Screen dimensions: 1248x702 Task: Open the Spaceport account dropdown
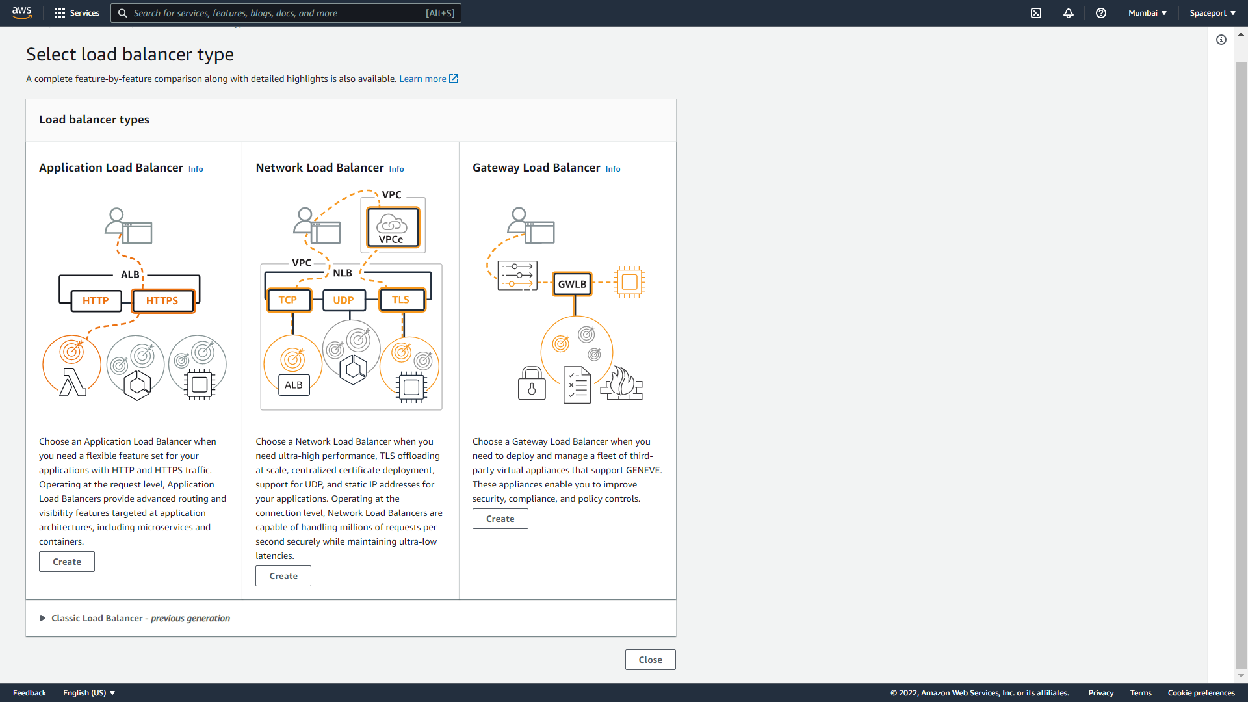point(1213,13)
